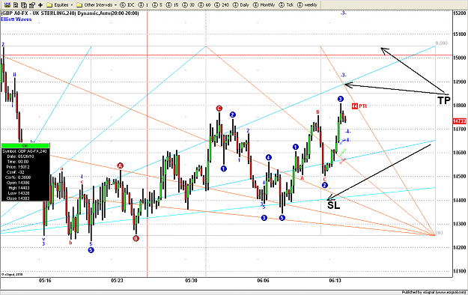Click the first toolbar icon at far left
The image size is (468, 295).
7,4
